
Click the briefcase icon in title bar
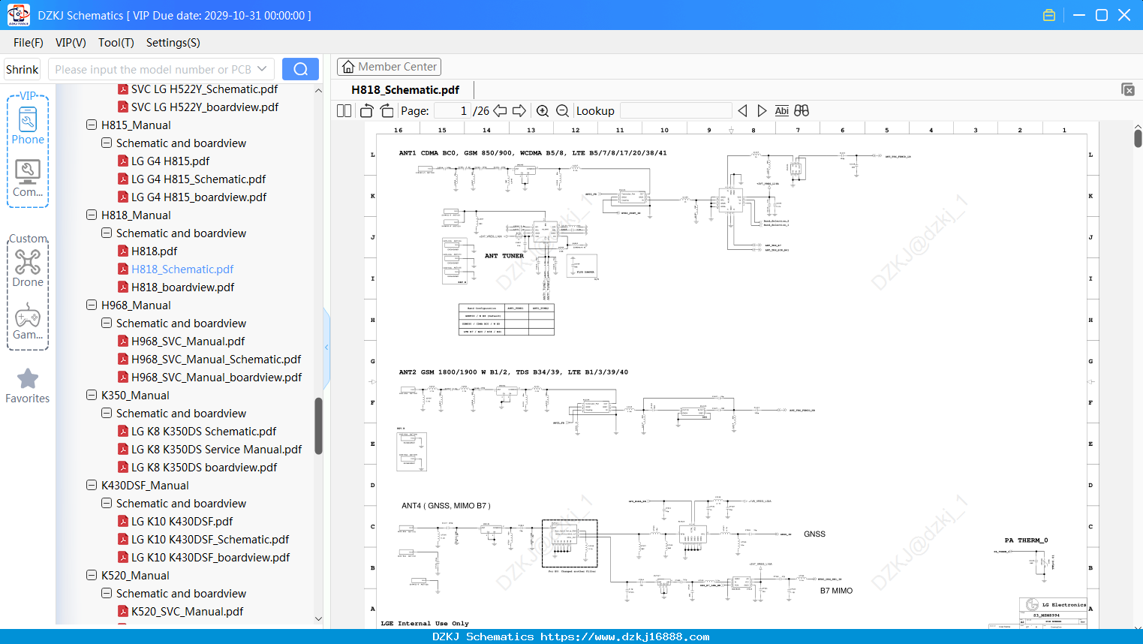pyautogui.click(x=1049, y=15)
